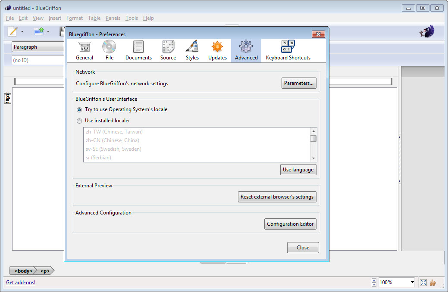This screenshot has width=448, height=292.
Task: Click Reset external browser's settings
Action: click(277, 197)
